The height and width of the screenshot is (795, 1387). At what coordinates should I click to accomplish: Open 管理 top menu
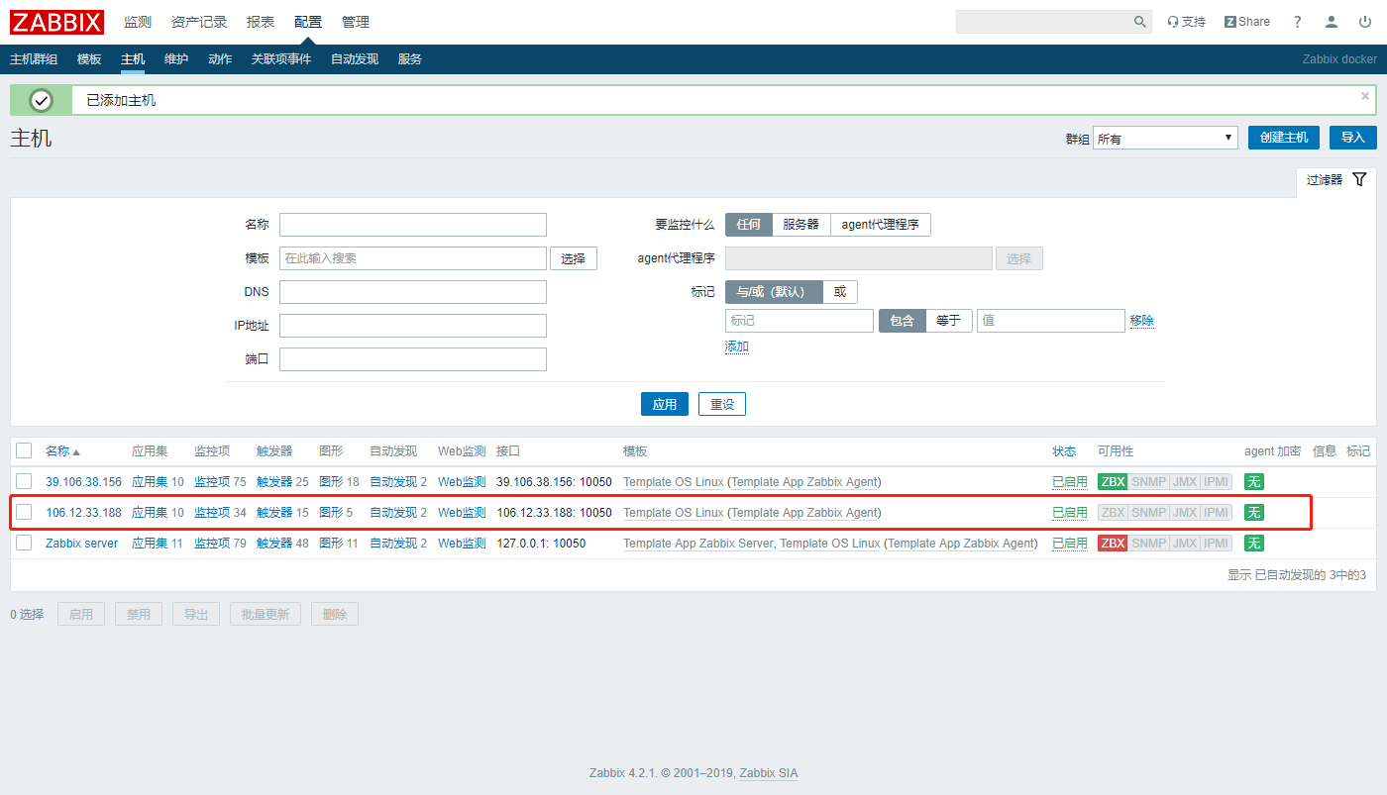click(x=356, y=22)
